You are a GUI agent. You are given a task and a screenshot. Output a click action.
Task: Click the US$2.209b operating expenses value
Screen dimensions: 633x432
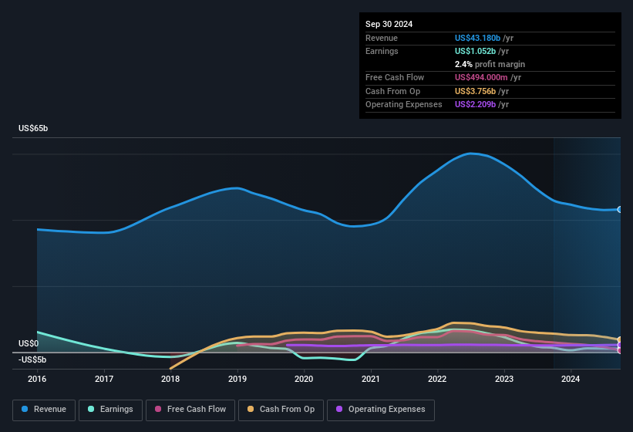pyautogui.click(x=475, y=105)
